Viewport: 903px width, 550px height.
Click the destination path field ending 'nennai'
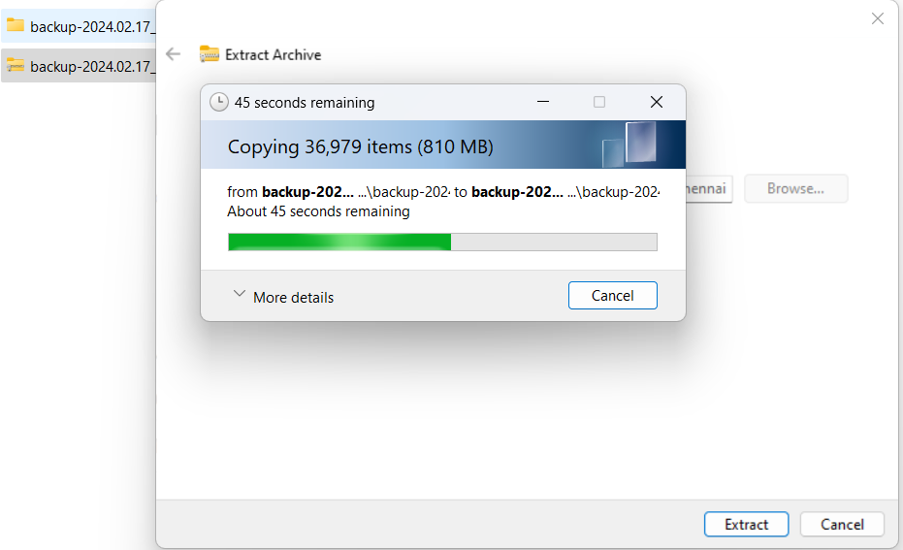(x=709, y=189)
